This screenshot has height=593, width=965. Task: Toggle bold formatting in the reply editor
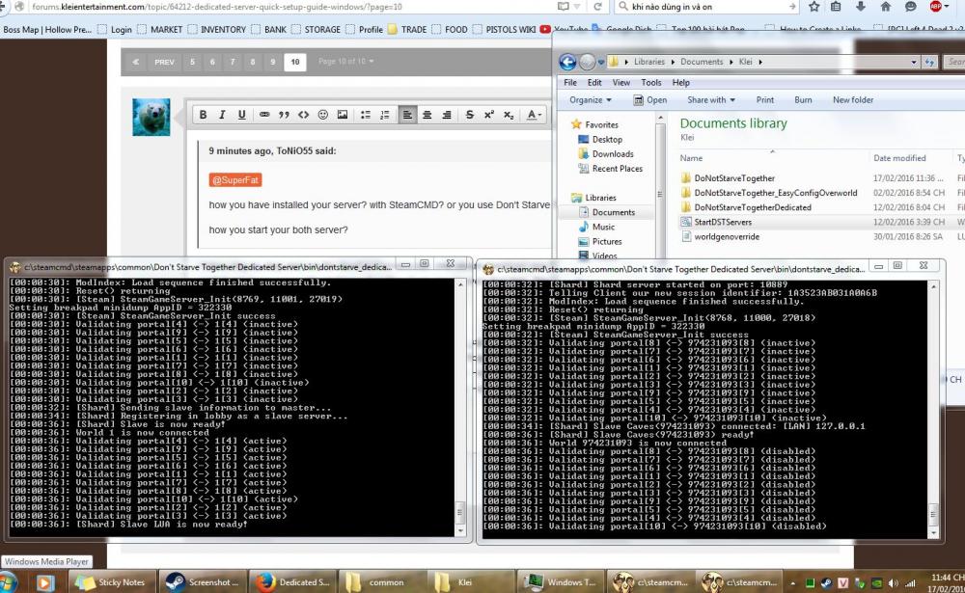pyautogui.click(x=204, y=115)
